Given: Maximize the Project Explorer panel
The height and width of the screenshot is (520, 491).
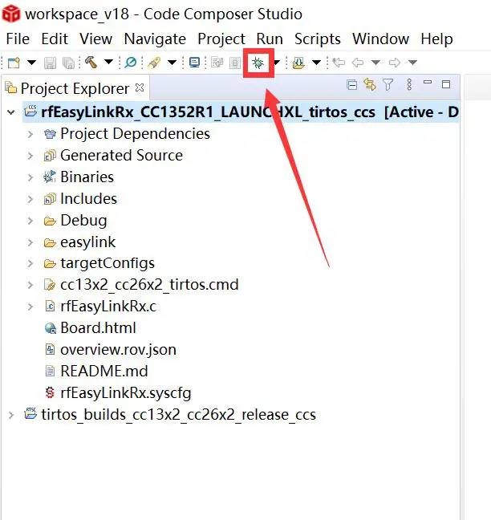Looking at the screenshot, I should 446,84.
